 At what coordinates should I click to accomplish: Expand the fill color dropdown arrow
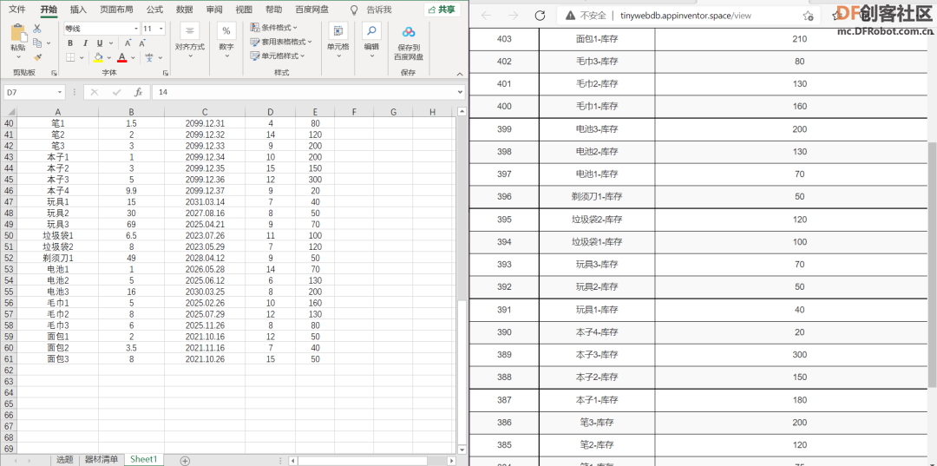click(x=109, y=58)
